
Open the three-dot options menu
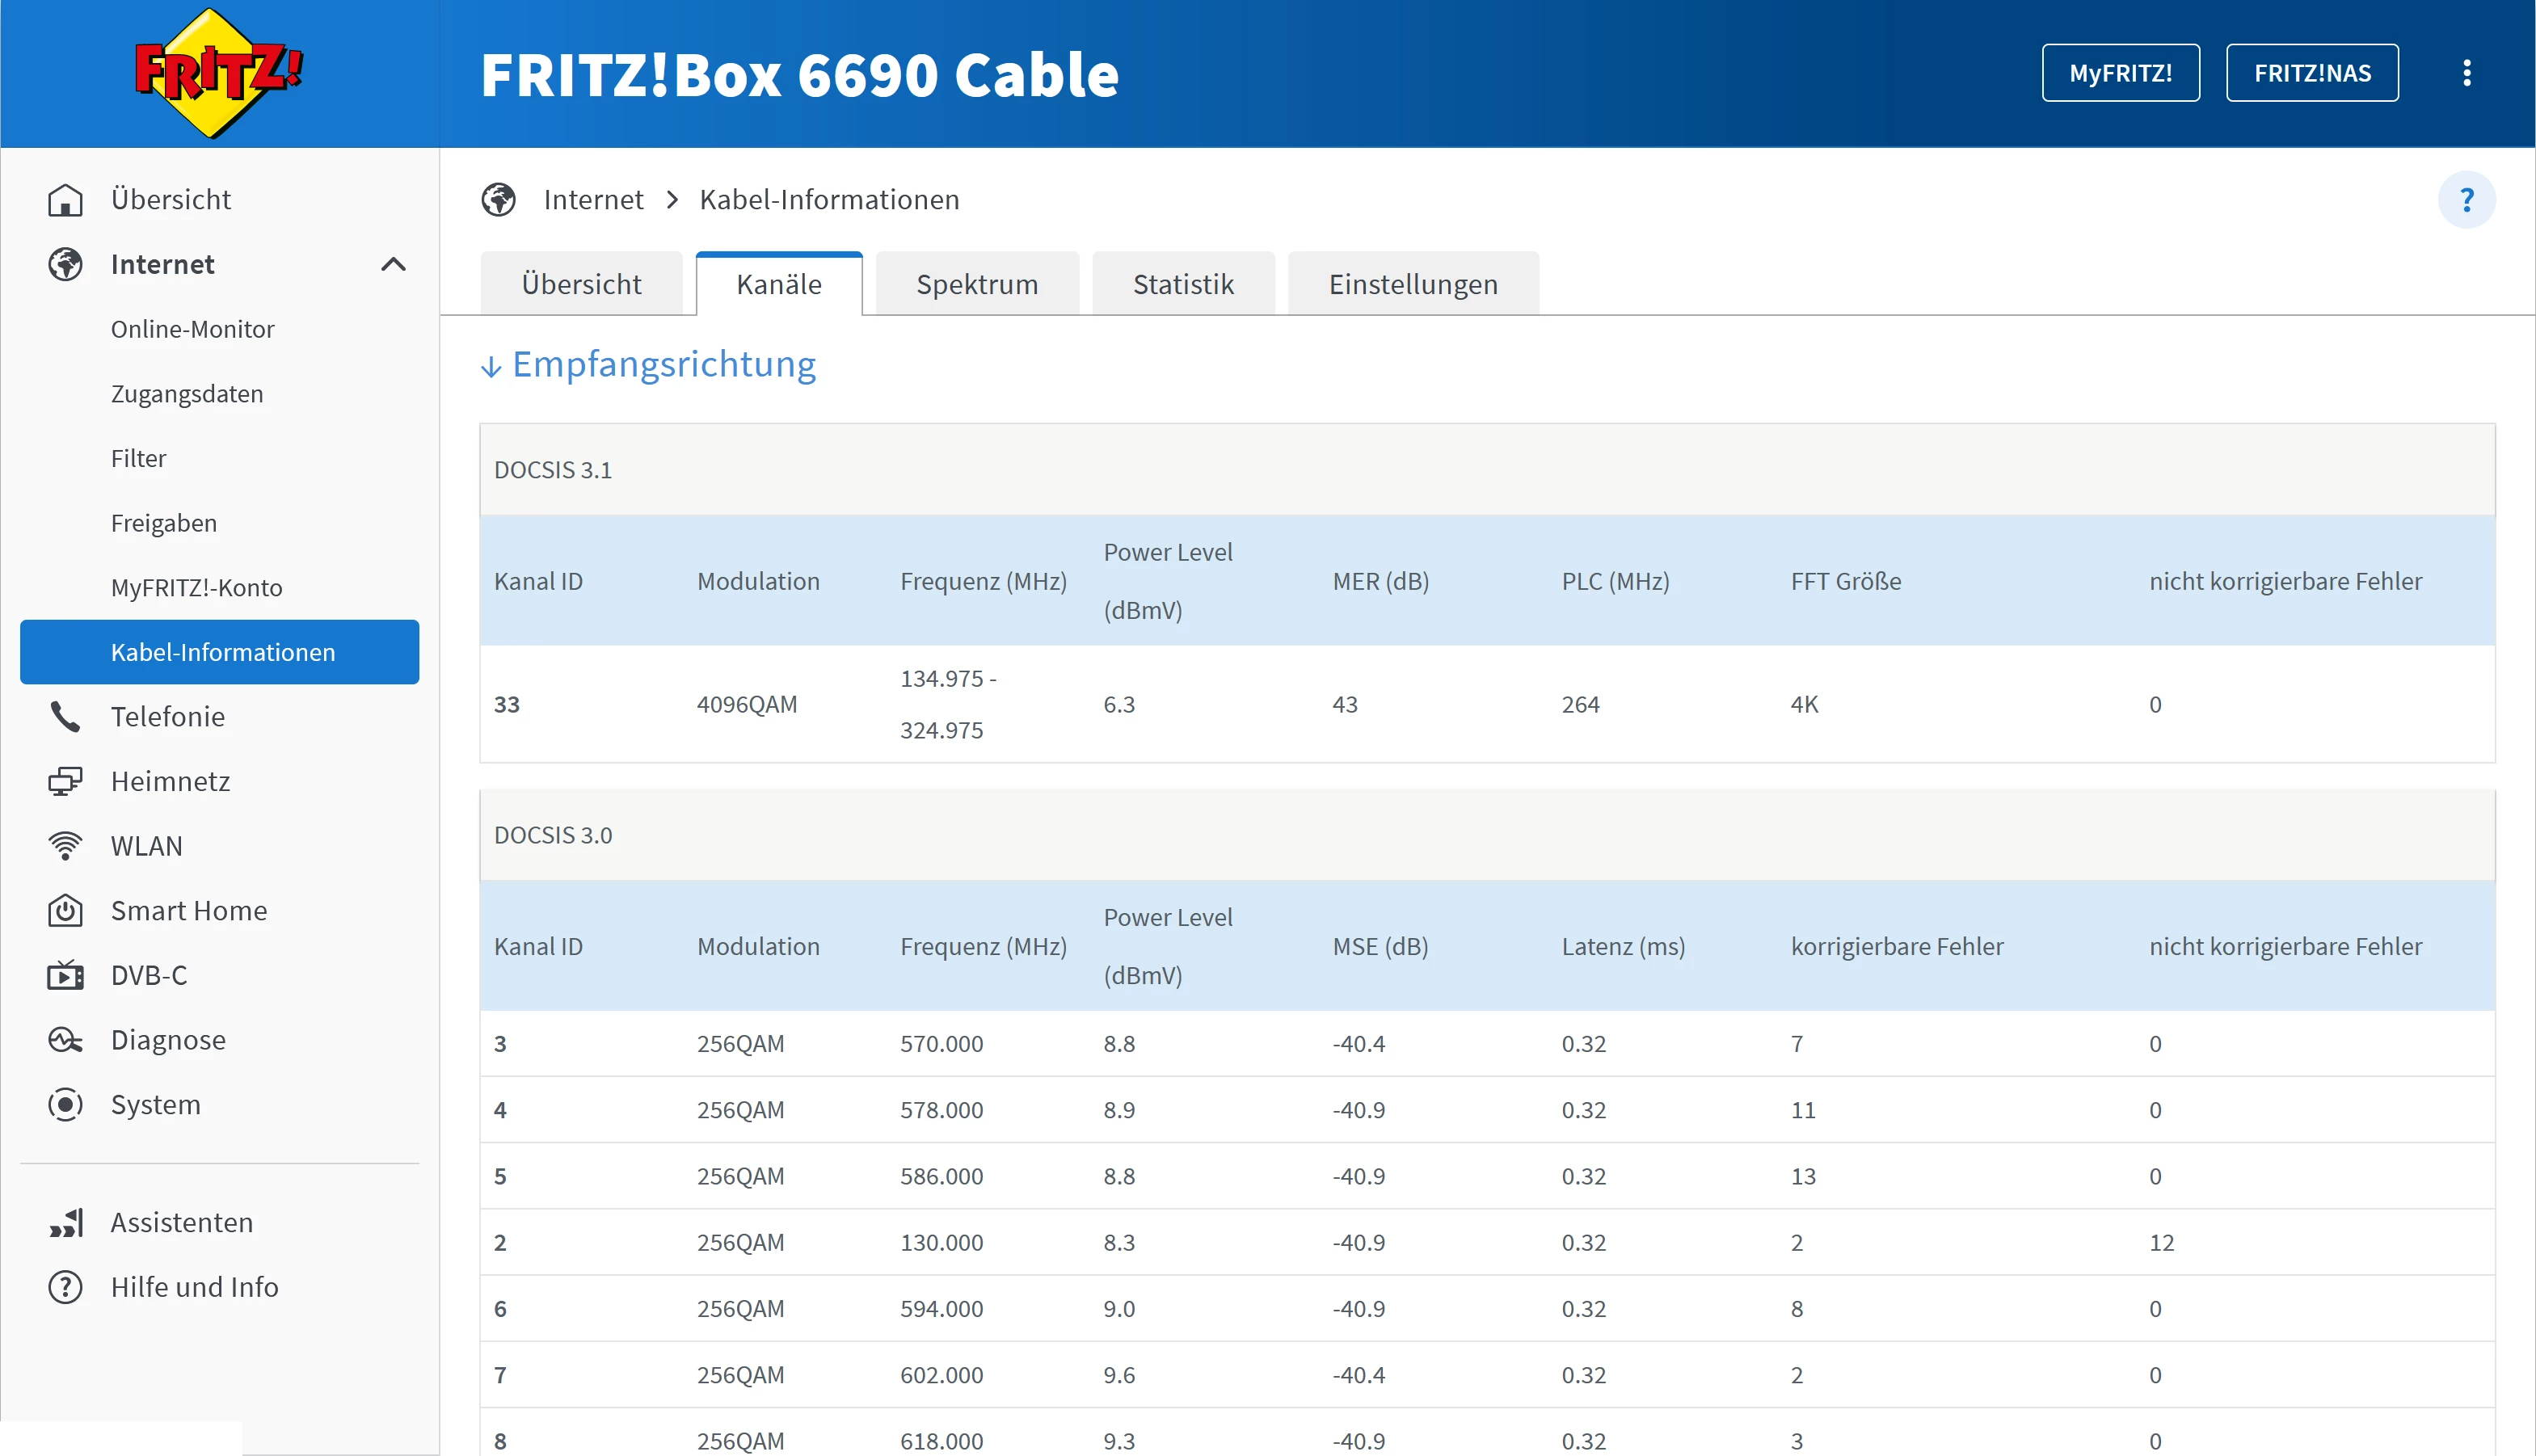tap(2466, 73)
